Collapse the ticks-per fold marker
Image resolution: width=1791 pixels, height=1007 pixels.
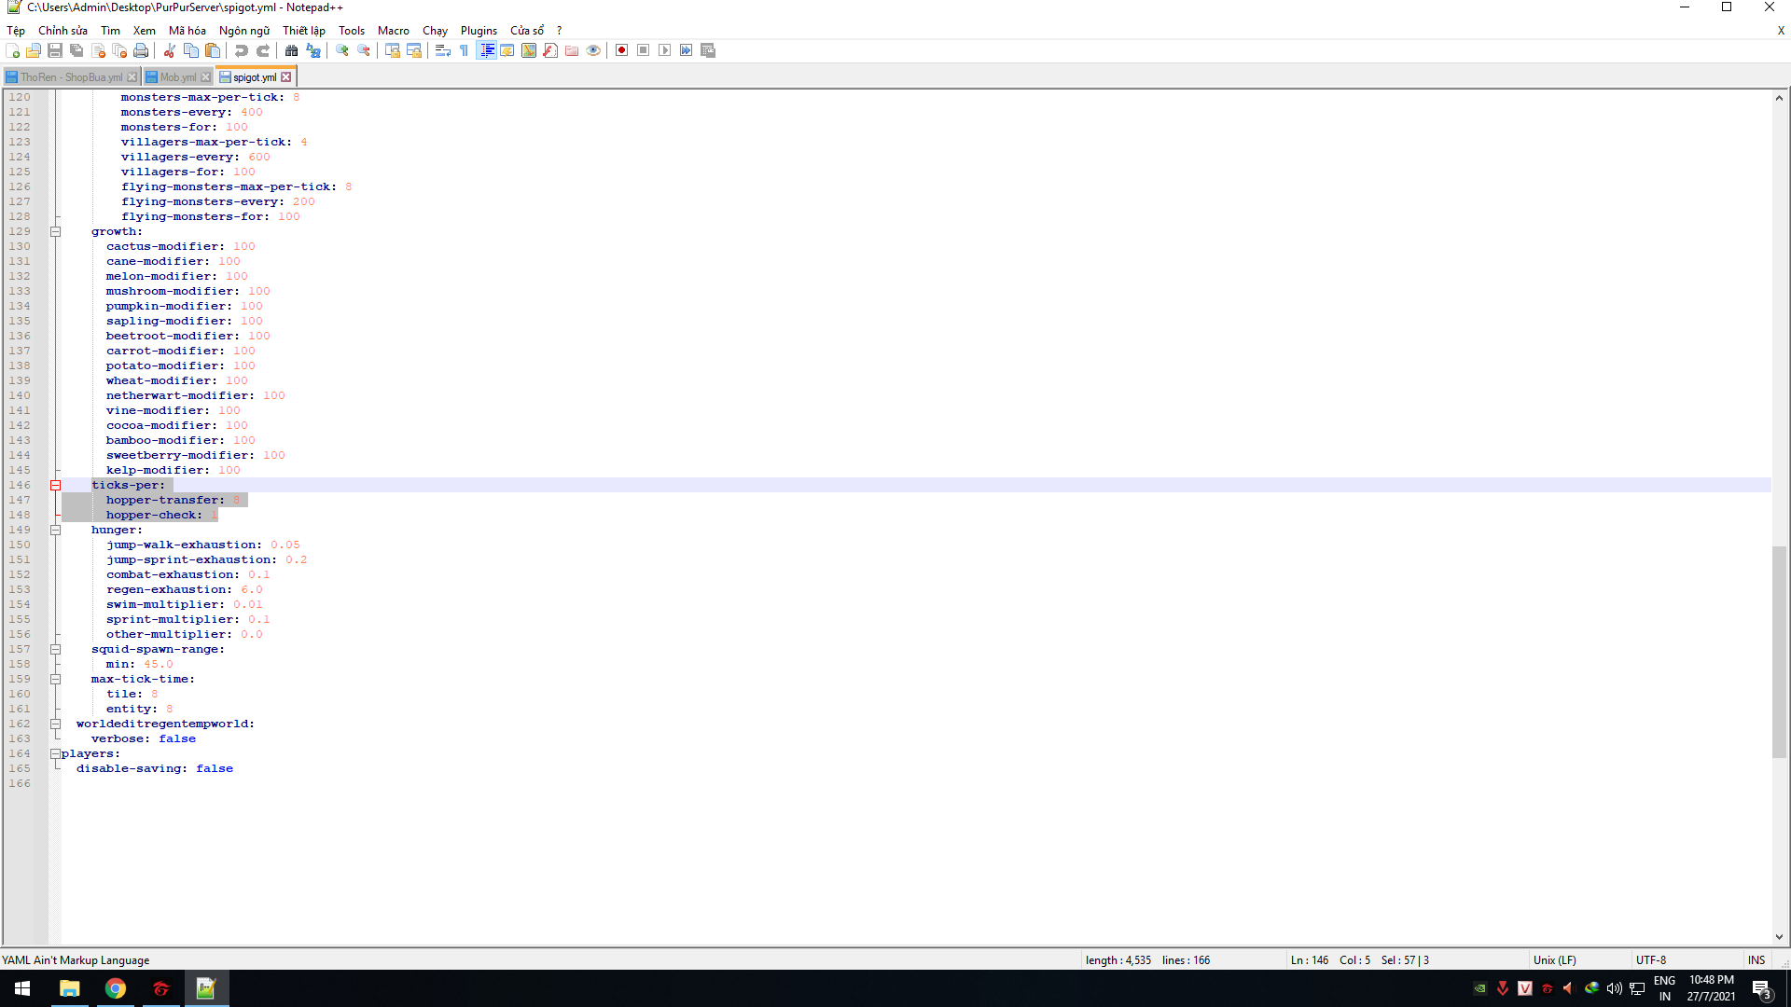tap(55, 485)
